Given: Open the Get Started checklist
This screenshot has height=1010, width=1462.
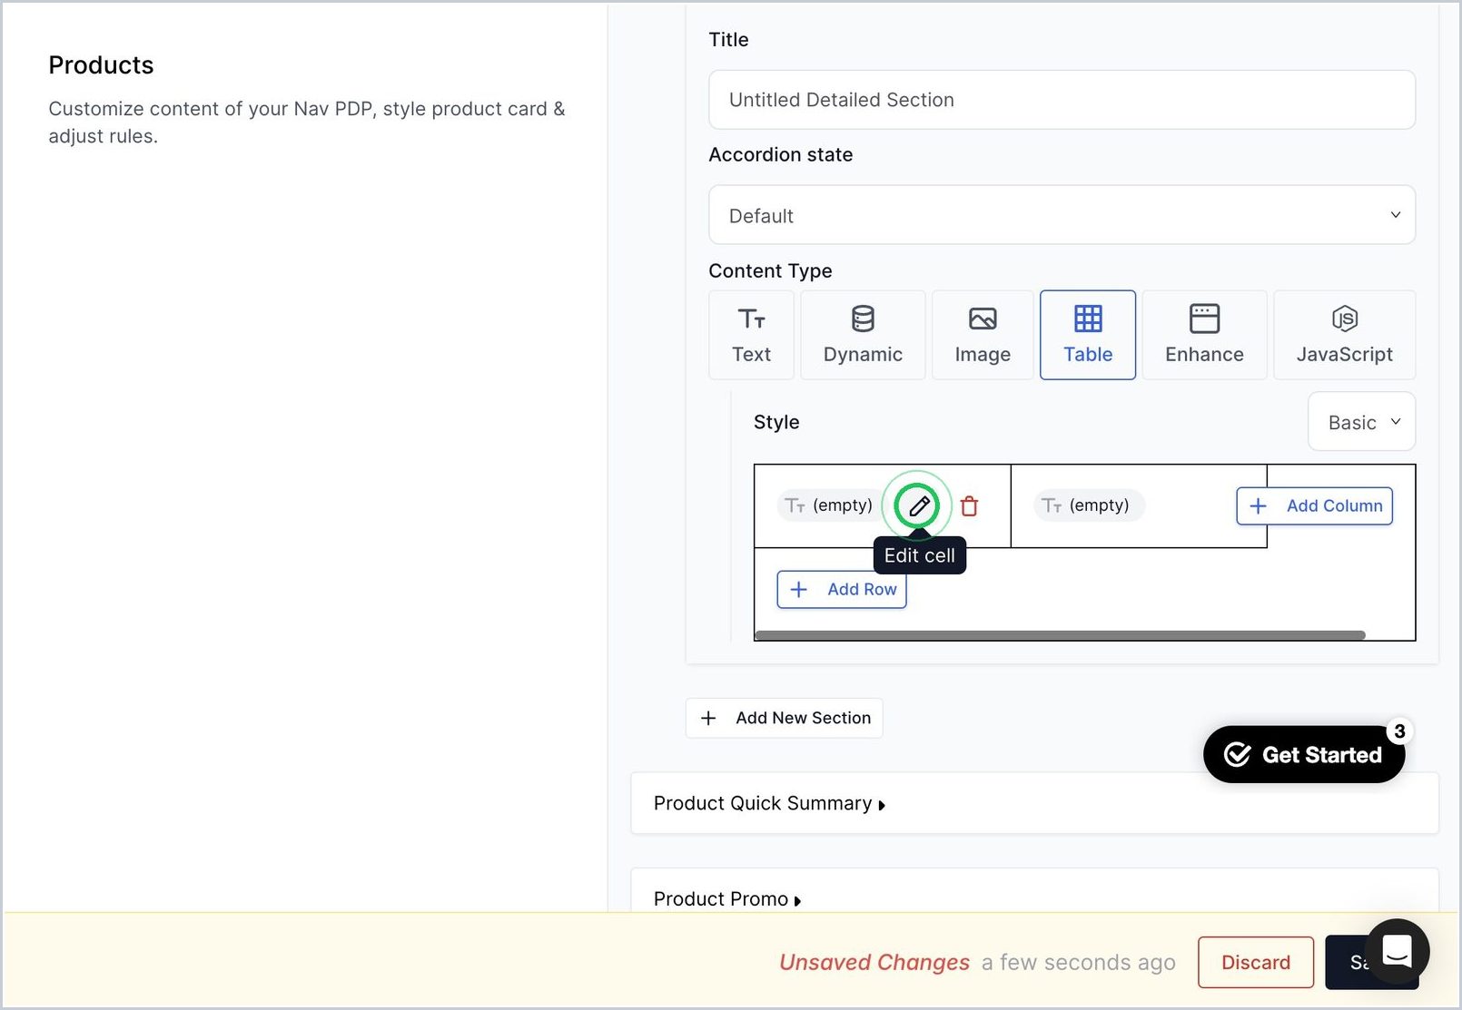Looking at the screenshot, I should pyautogui.click(x=1303, y=754).
